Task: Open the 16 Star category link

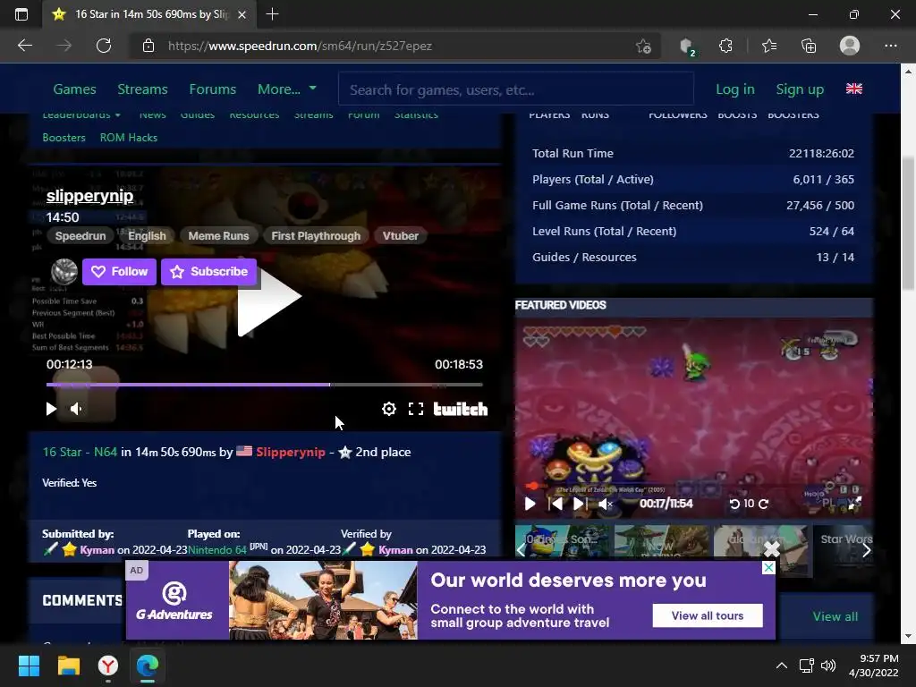Action: coord(62,452)
